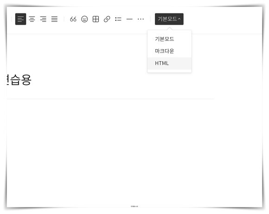This screenshot has width=269, height=214.
Task: Insert a blockquote
Action: click(73, 19)
